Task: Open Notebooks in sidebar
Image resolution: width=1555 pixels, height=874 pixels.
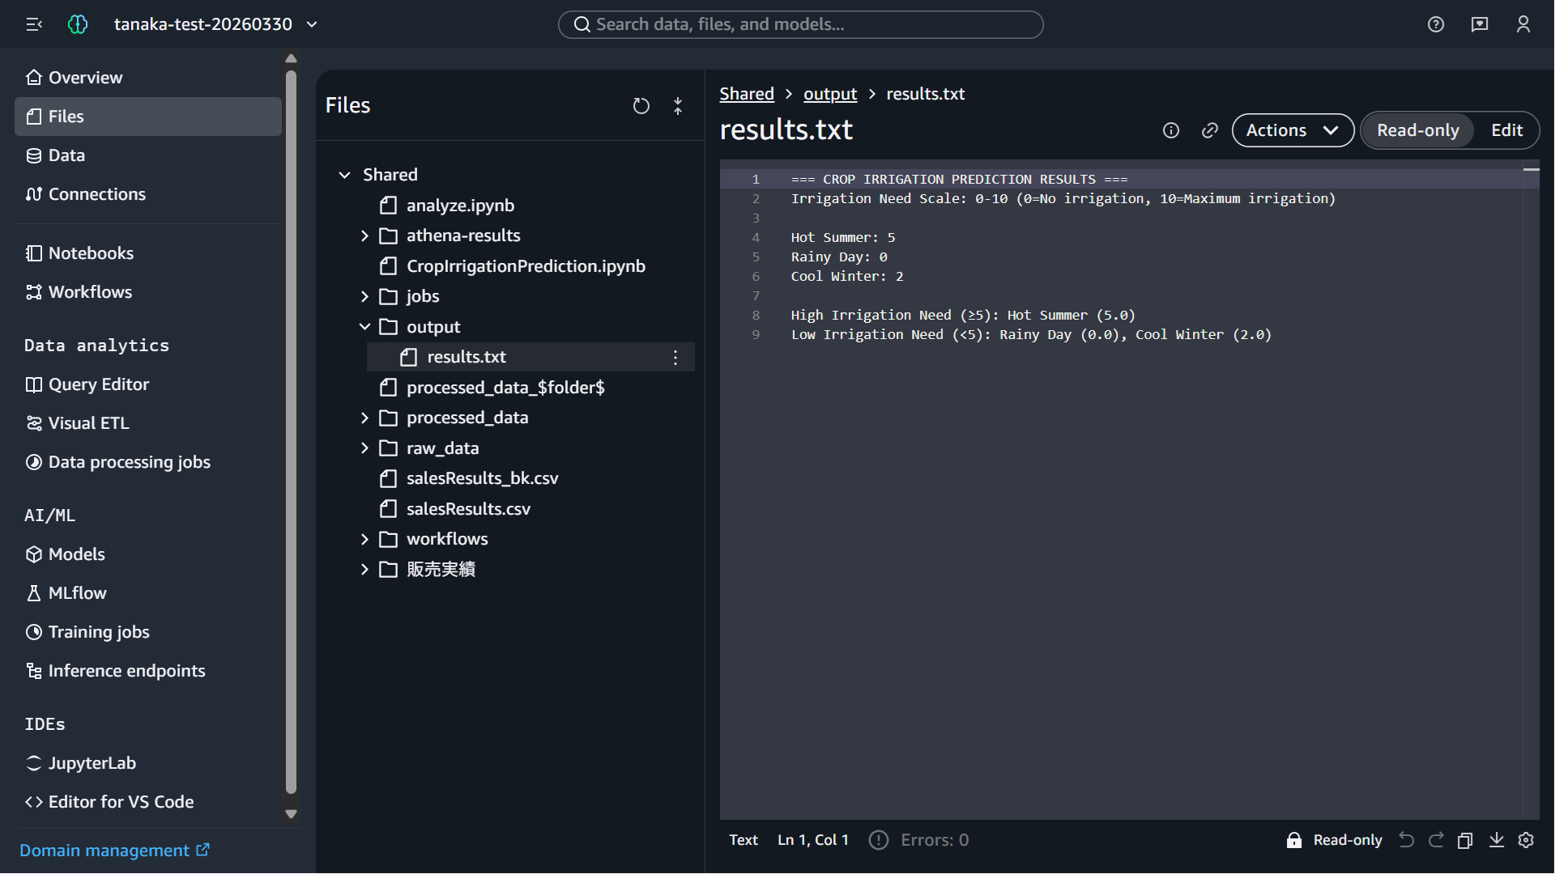Action: [148, 253]
